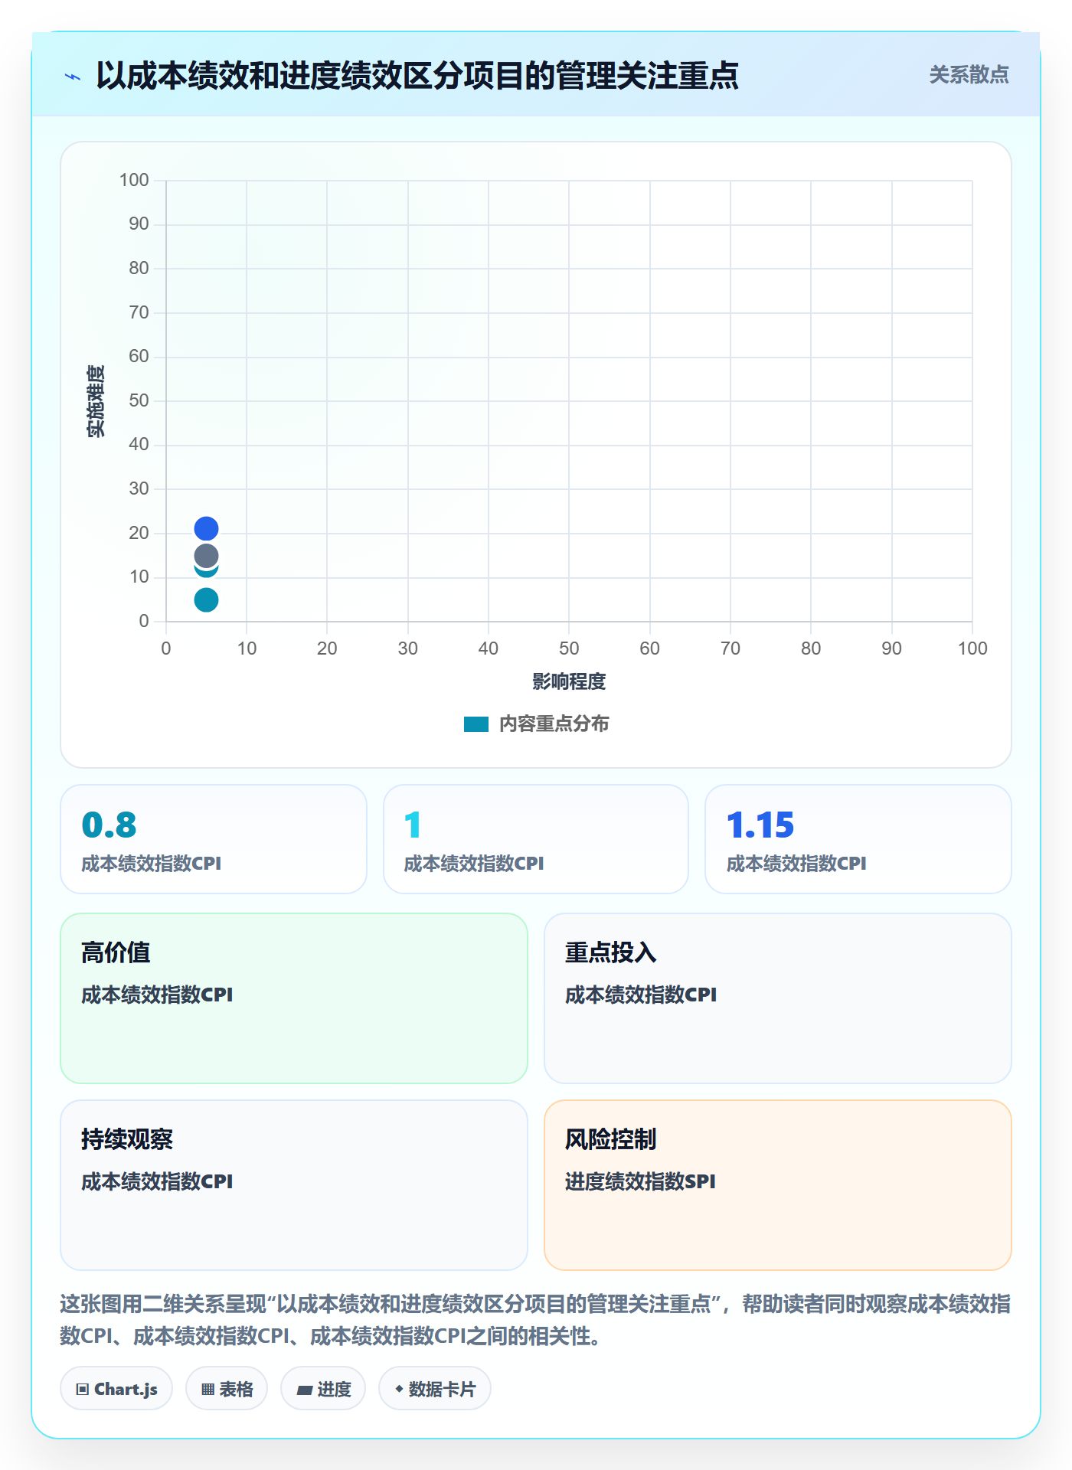The image size is (1072, 1470).
Task: Select the 1.15 成本绩效指数CPI stat card
Action: [858, 839]
